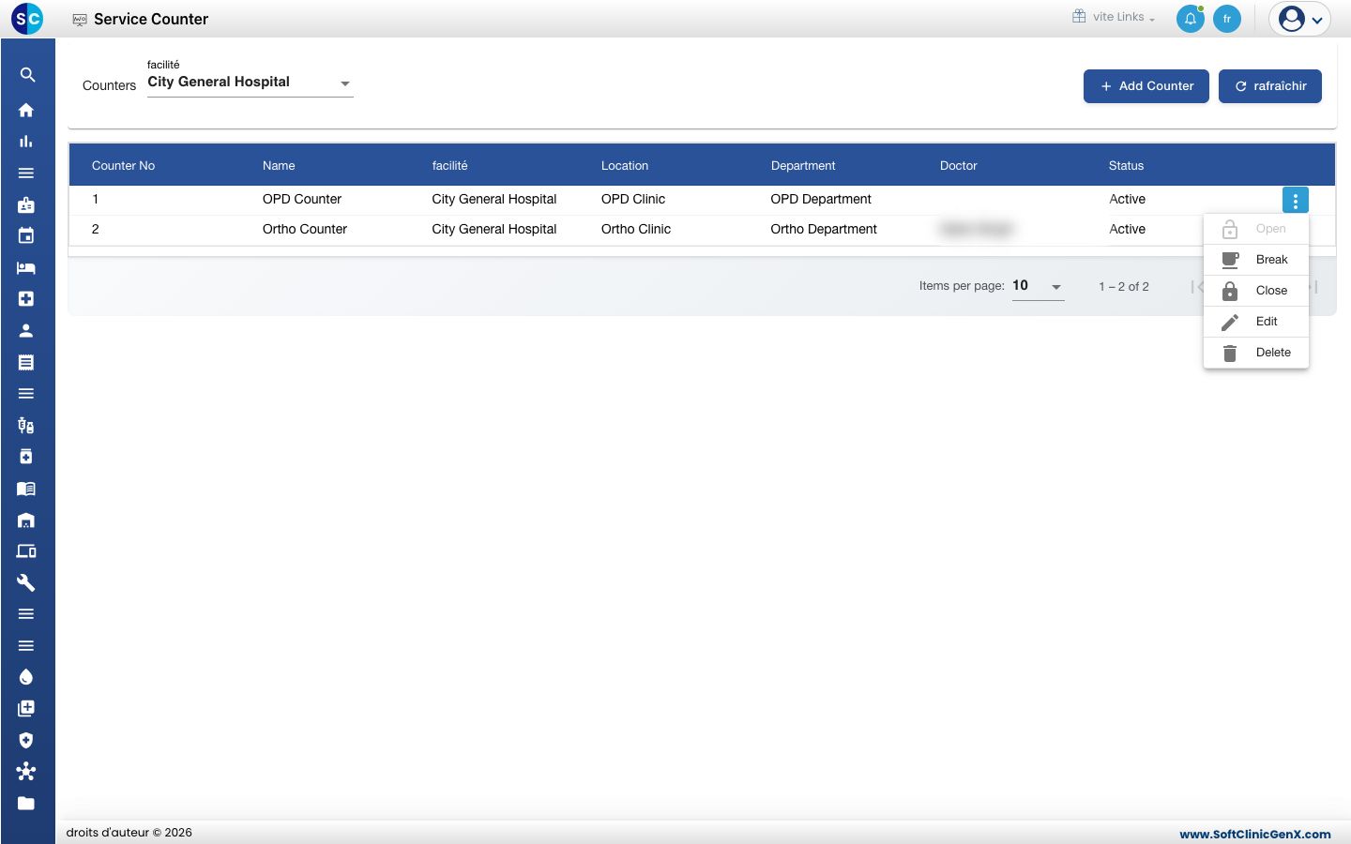This screenshot has width=1351, height=844.
Task: Open the bar chart dashboard icon
Action: point(26,142)
